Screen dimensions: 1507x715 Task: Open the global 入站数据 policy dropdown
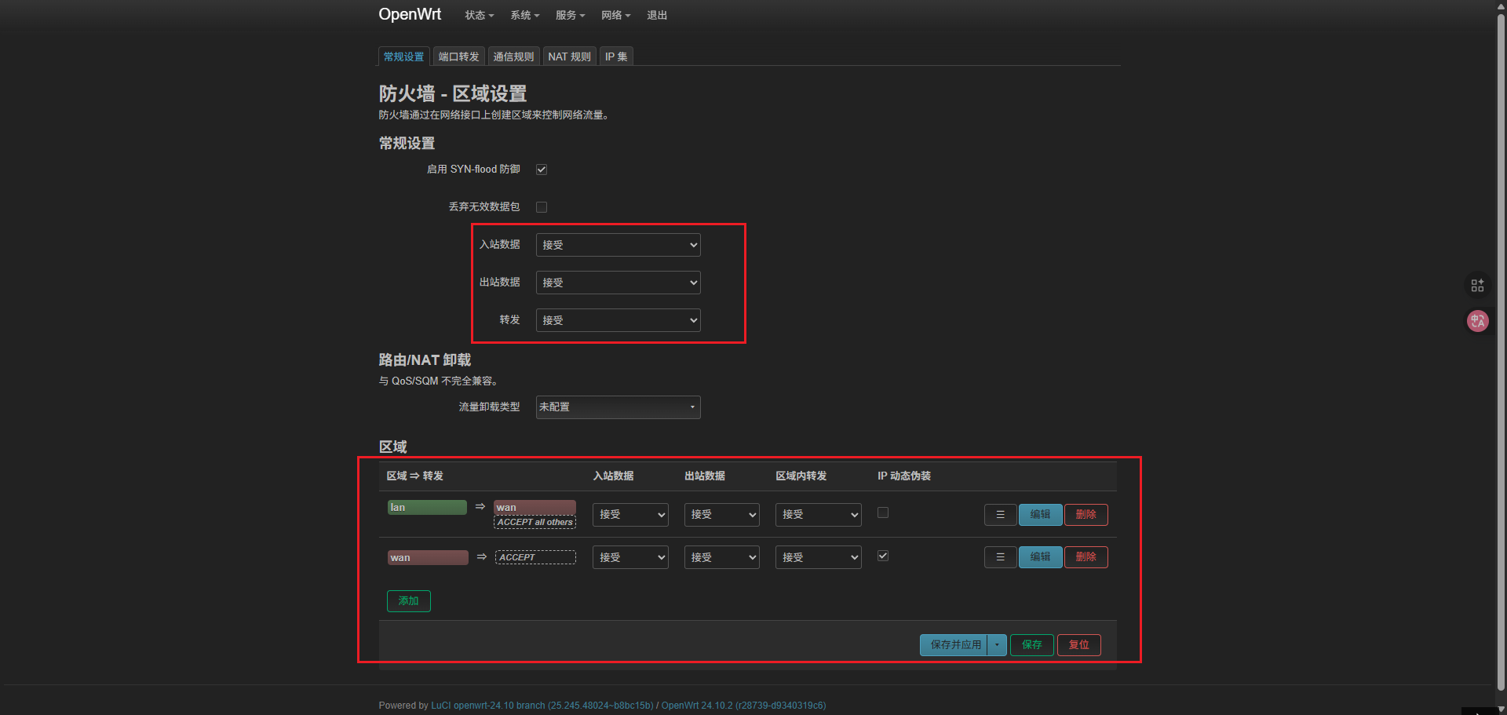click(x=618, y=245)
